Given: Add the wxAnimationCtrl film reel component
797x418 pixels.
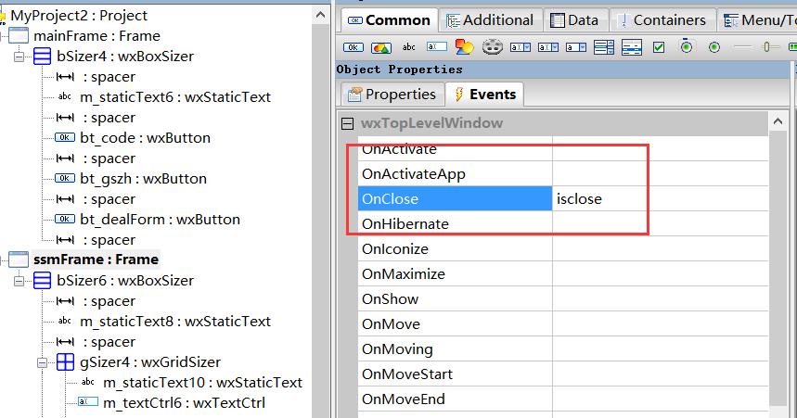Looking at the screenshot, I should click(x=493, y=47).
